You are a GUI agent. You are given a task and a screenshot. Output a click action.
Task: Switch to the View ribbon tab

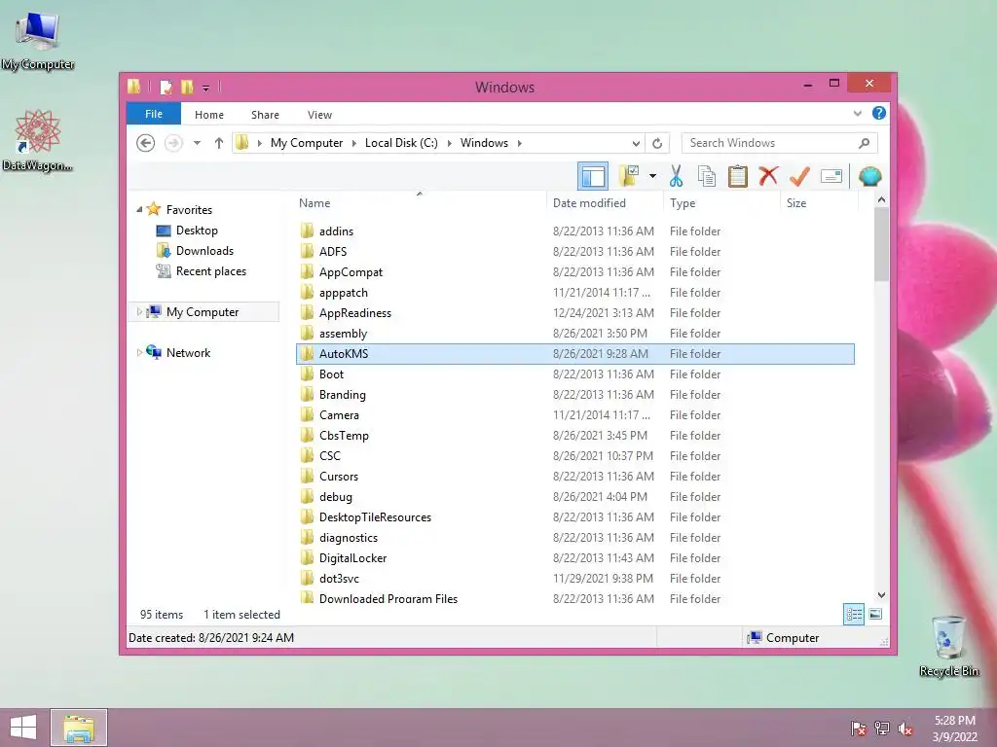click(x=319, y=115)
